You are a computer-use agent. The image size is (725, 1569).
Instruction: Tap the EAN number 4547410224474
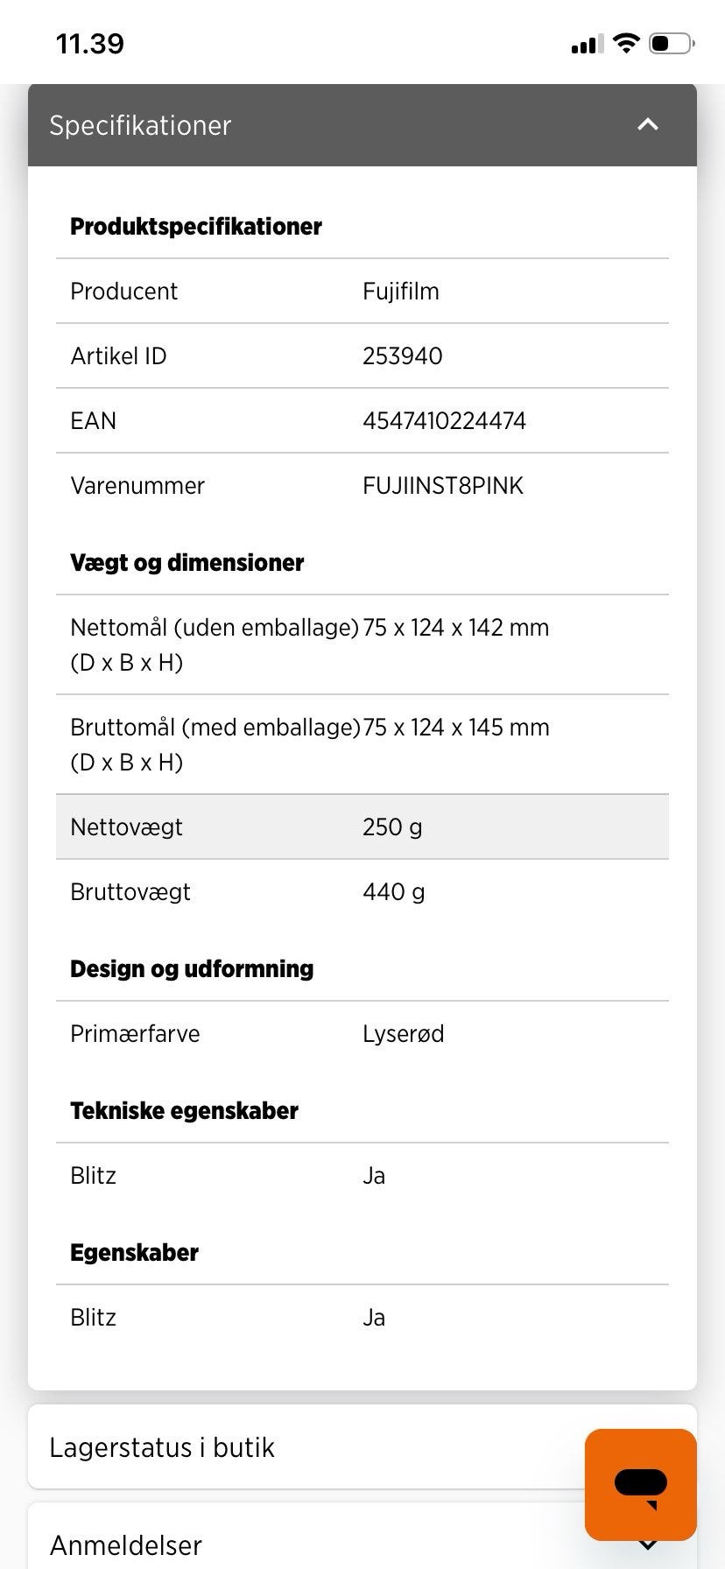tap(444, 421)
